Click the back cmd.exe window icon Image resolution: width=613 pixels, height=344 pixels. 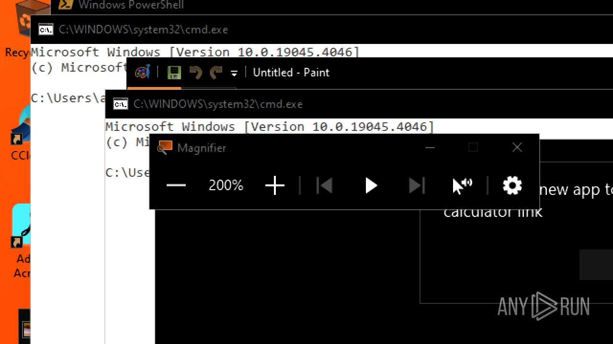click(x=45, y=30)
